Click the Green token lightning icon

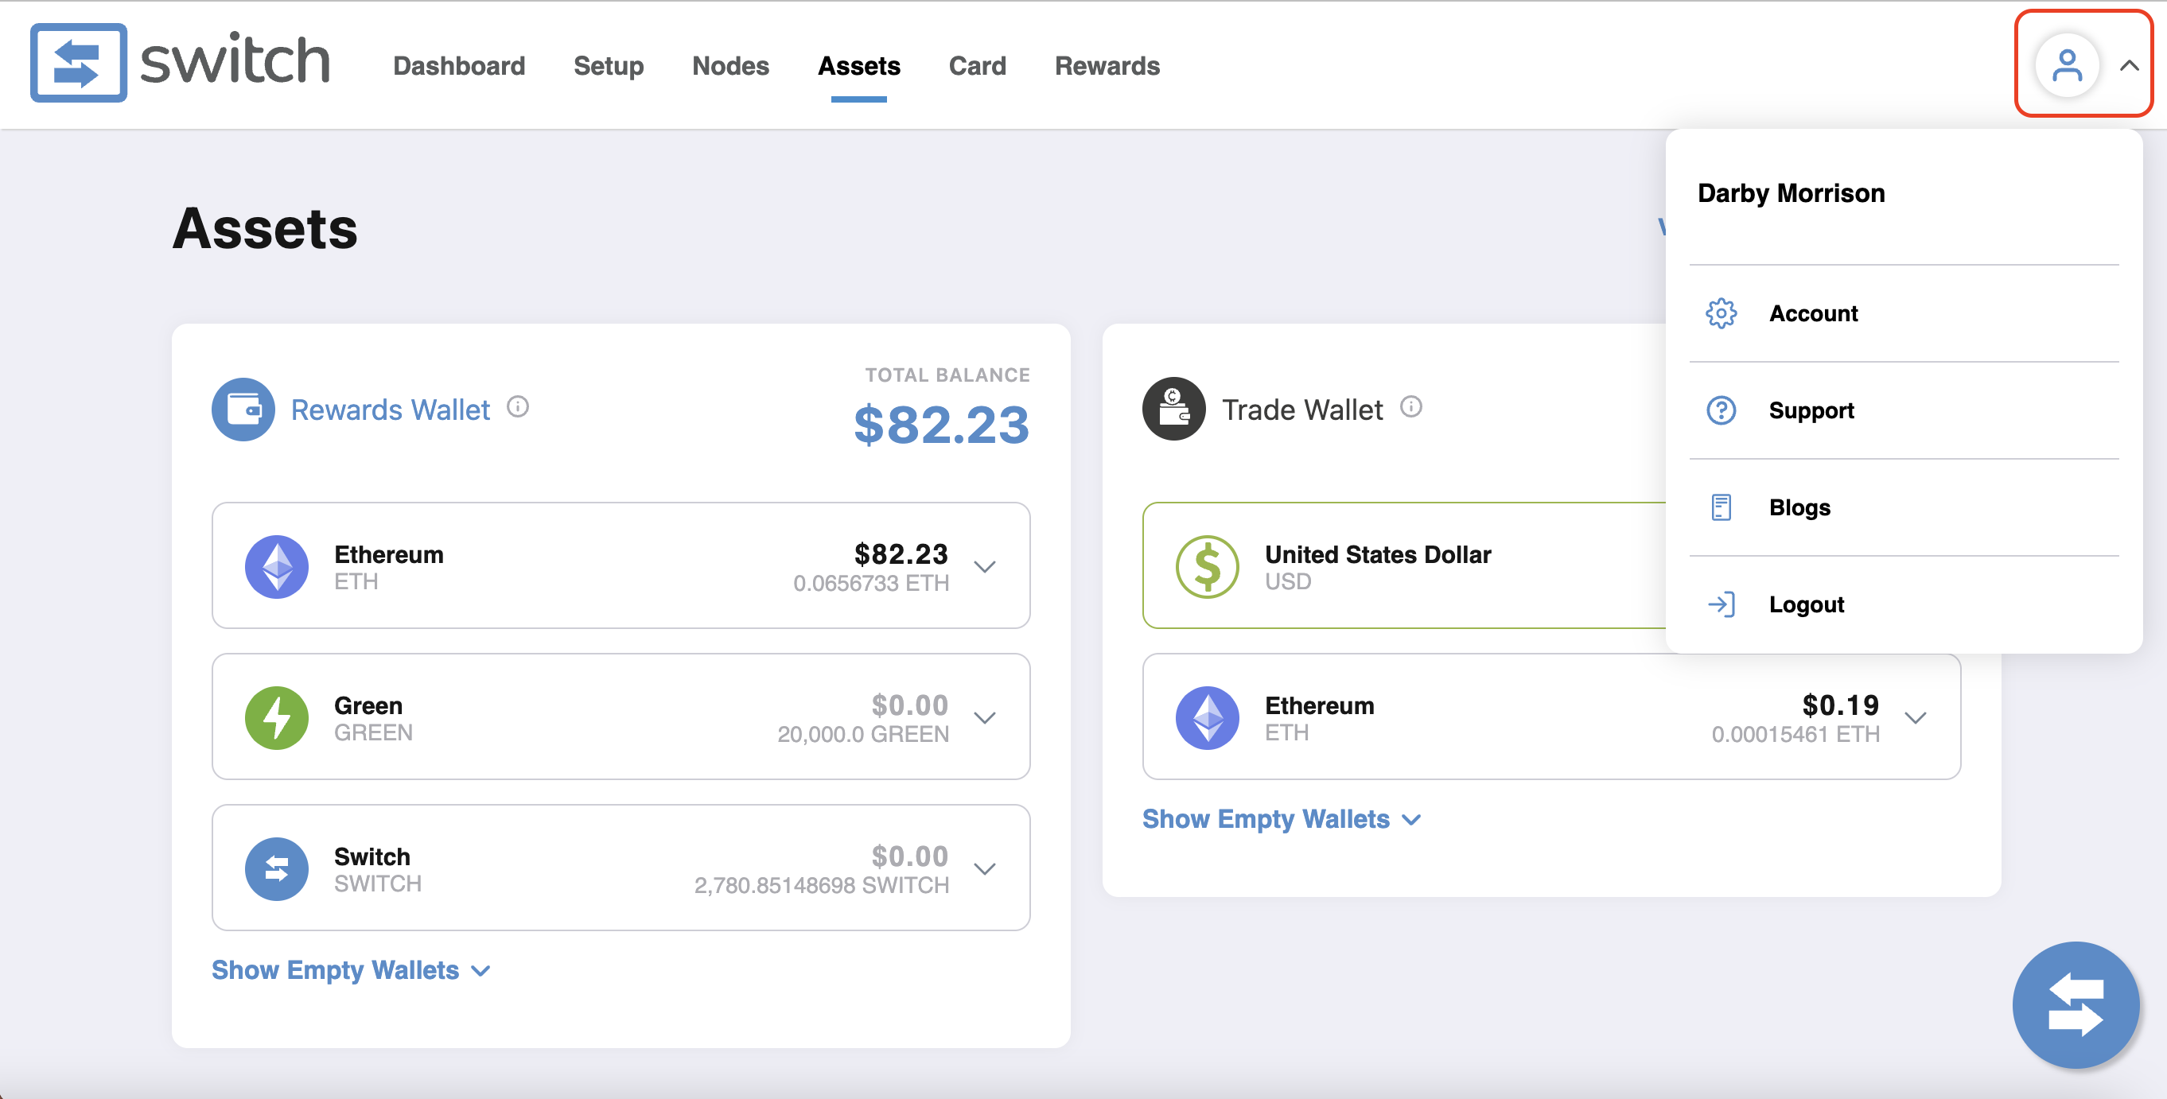coord(277,718)
